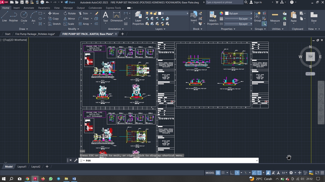Open Layer Properties manager

pos(138,18)
